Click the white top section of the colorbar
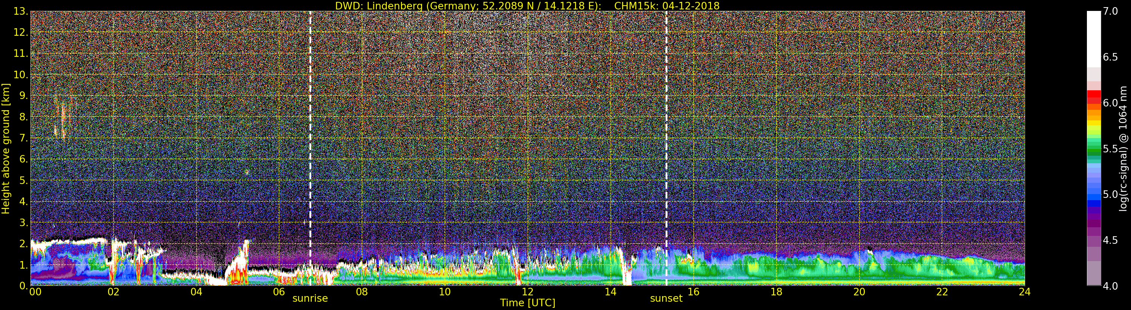This screenshot has width=1131, height=310. (x=1094, y=39)
